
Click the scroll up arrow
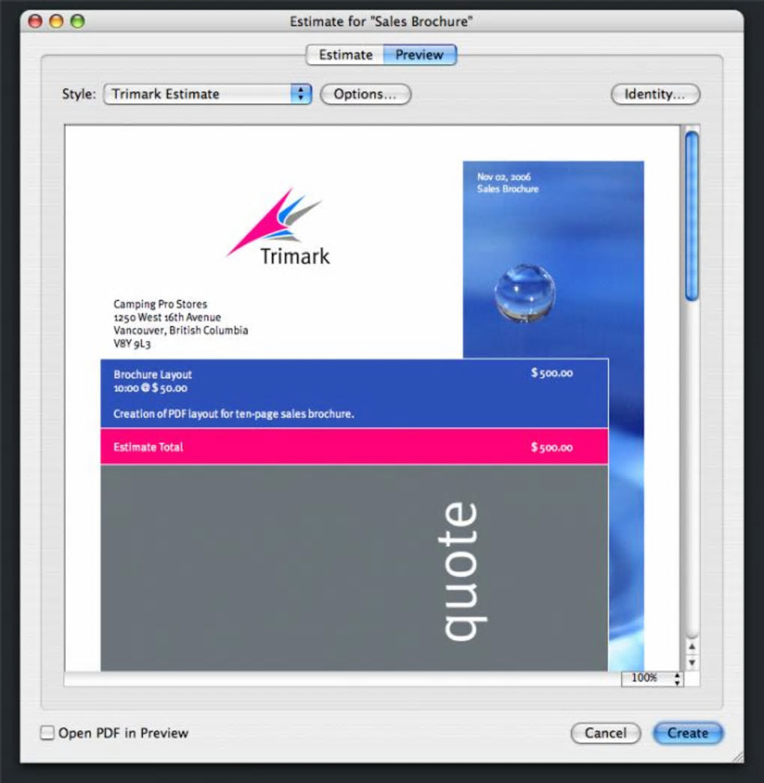pos(692,647)
